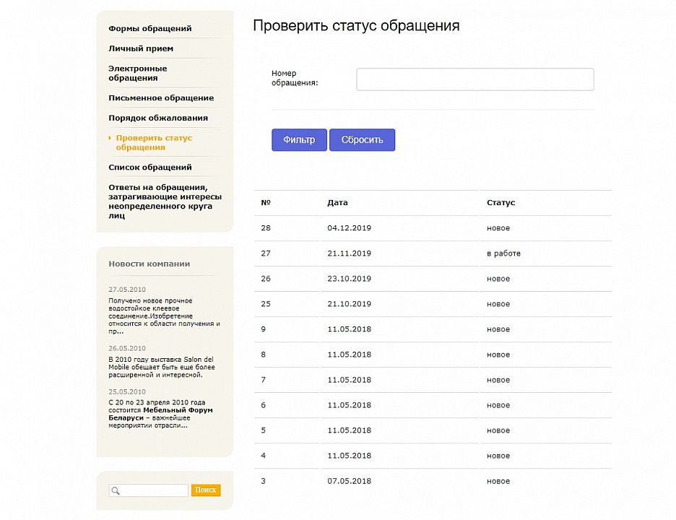Image resolution: width=676 pixels, height=520 pixels.
Task: Click the orange Поиск button
Action: pyautogui.click(x=206, y=490)
